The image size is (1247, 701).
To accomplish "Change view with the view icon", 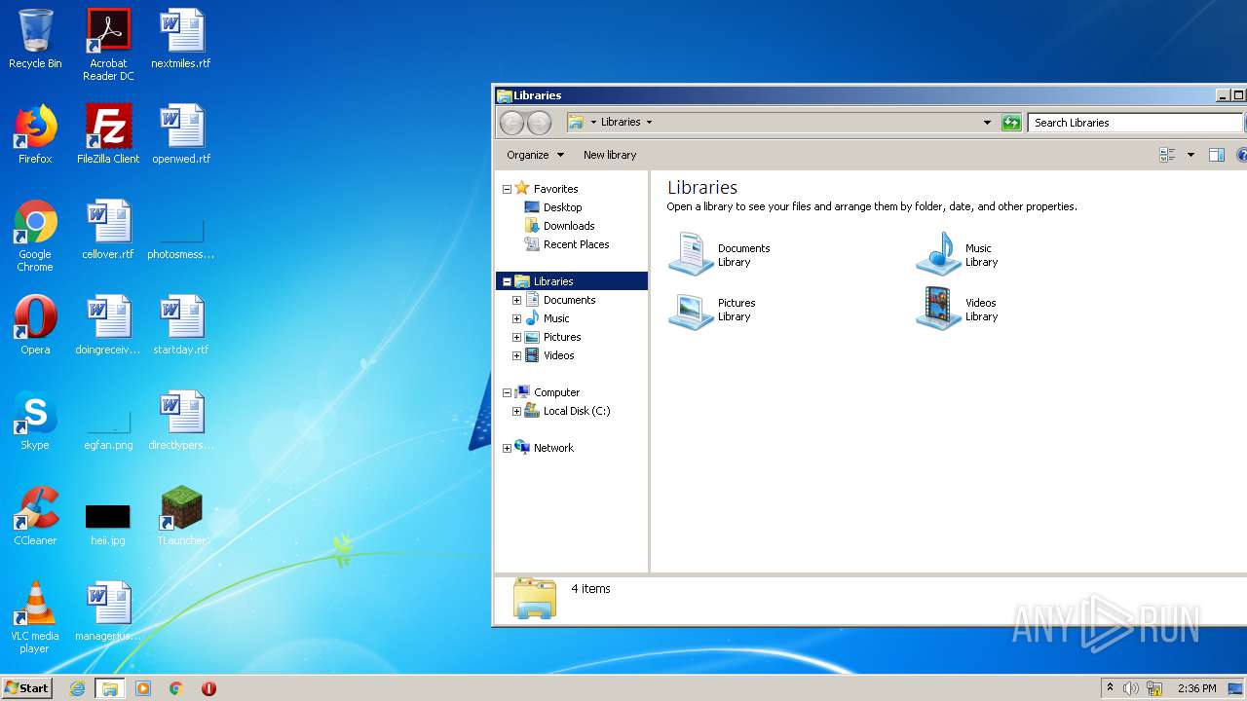I will tap(1167, 155).
